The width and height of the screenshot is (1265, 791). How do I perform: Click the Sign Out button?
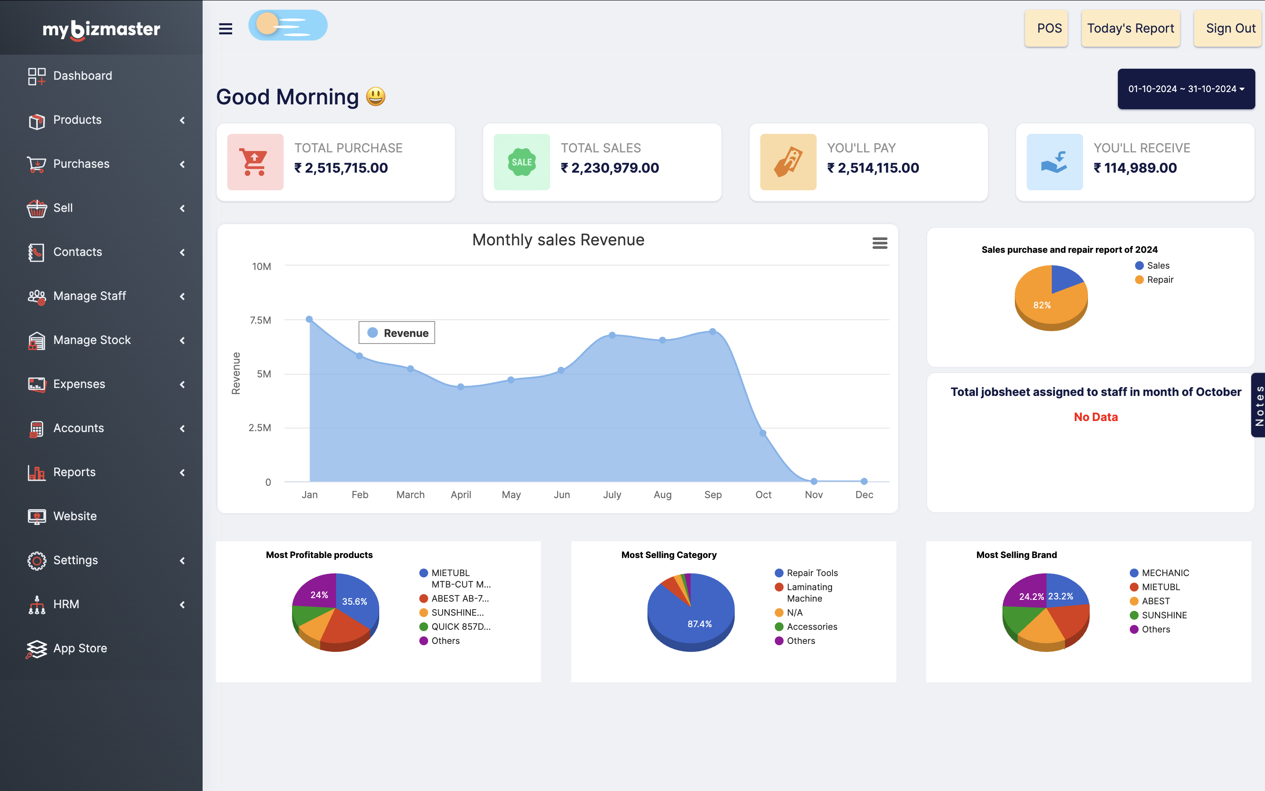tap(1229, 28)
